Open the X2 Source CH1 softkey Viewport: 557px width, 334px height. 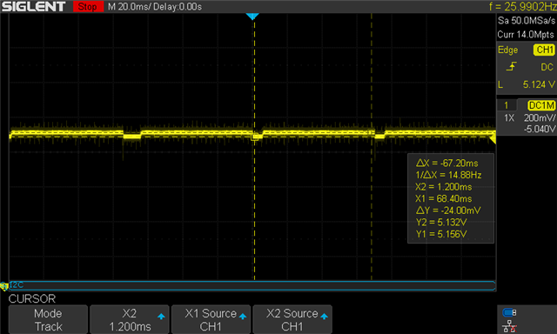tap(292, 319)
